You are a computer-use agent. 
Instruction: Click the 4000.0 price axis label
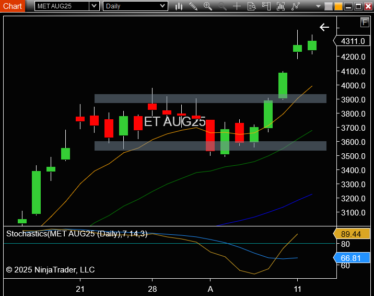pyautogui.click(x=353, y=85)
